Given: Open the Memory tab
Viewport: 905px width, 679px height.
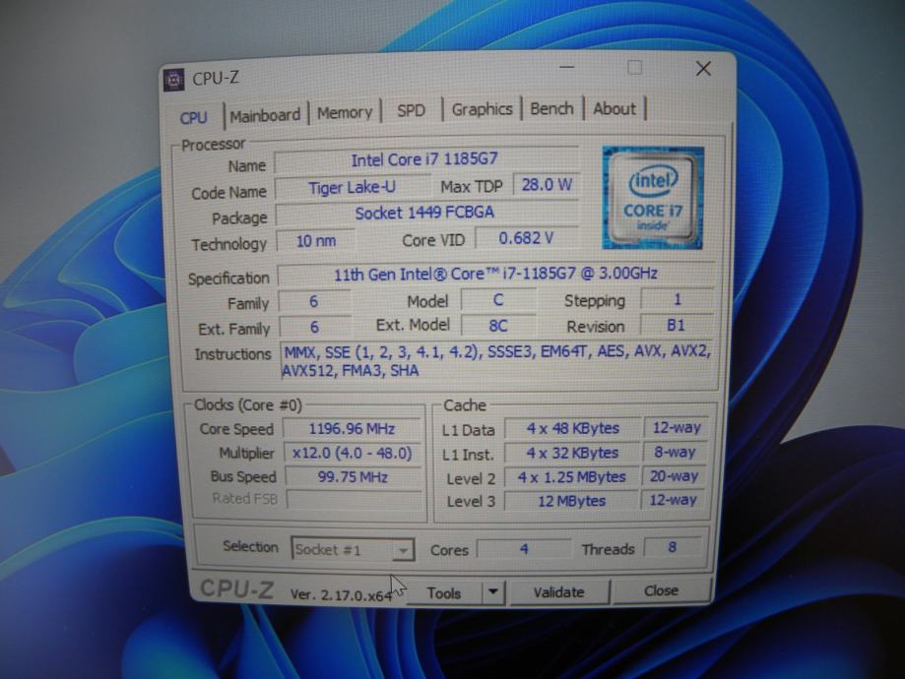Looking at the screenshot, I should coord(345,112).
